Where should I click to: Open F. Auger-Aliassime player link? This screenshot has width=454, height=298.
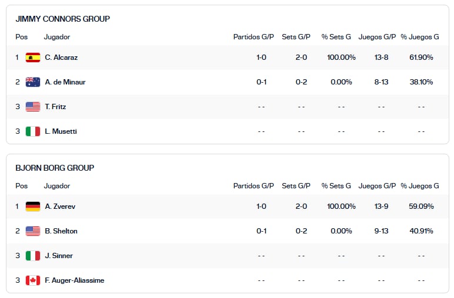pos(75,280)
